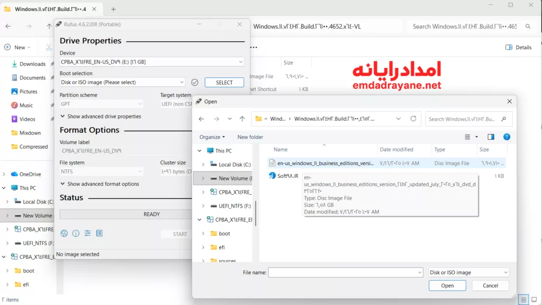Click the Open button
Screen dimensions: 542x305
click(x=447, y=285)
